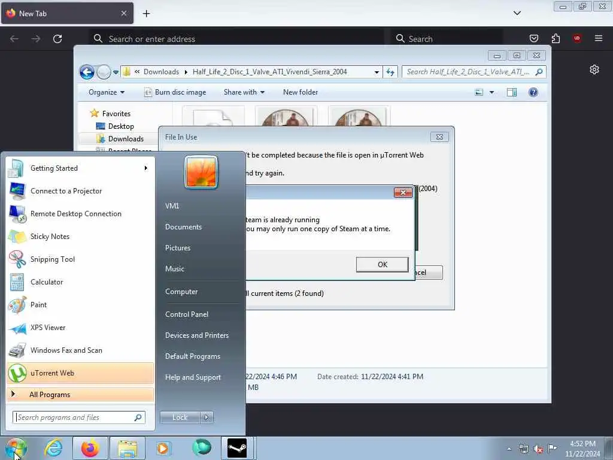Toggle the preview pane icon

(512, 92)
